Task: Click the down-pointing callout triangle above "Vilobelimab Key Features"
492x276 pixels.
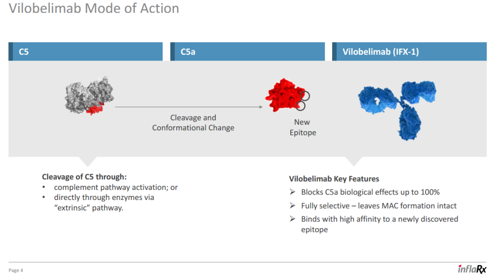Action: [353, 161]
